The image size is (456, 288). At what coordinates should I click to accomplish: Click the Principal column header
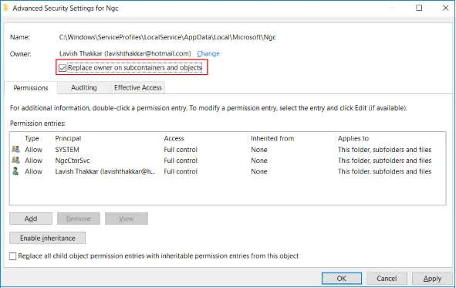(68, 138)
